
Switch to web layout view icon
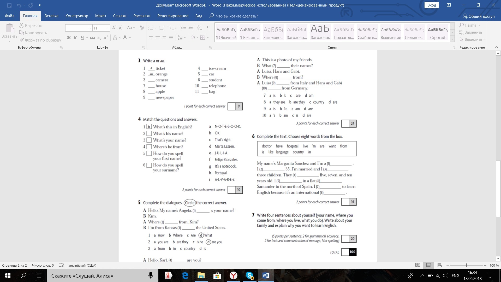tap(440, 265)
